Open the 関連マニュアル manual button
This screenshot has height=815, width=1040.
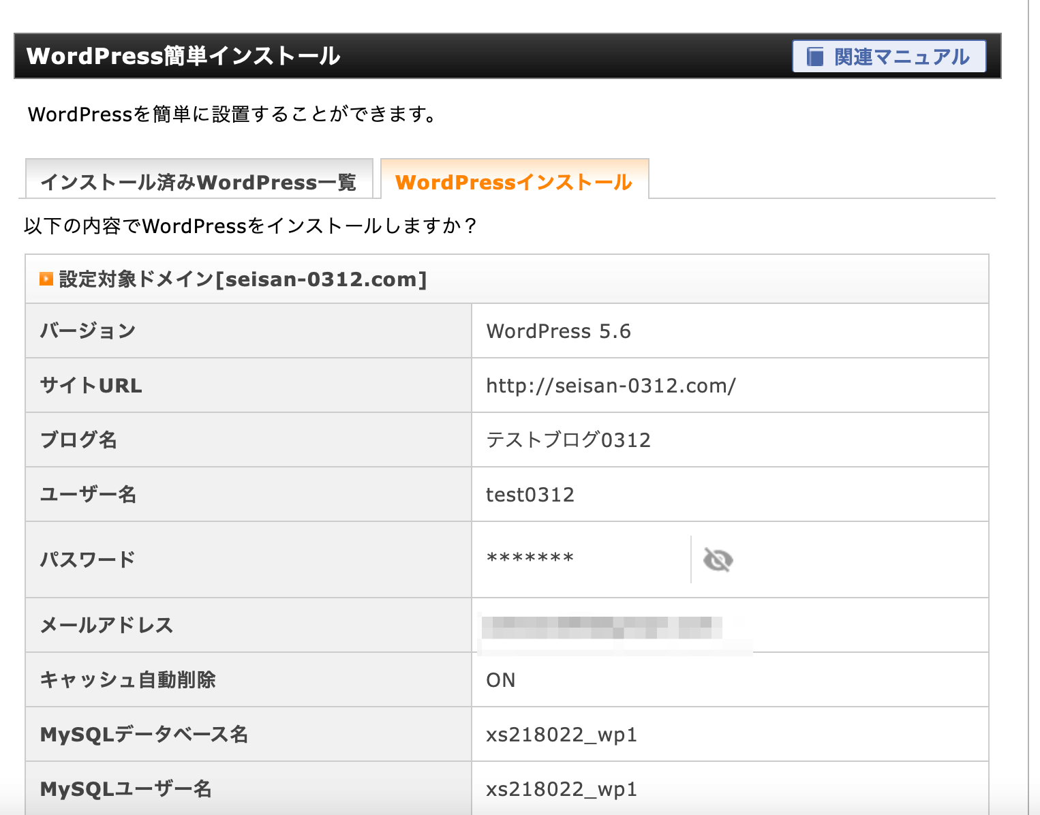click(x=889, y=57)
